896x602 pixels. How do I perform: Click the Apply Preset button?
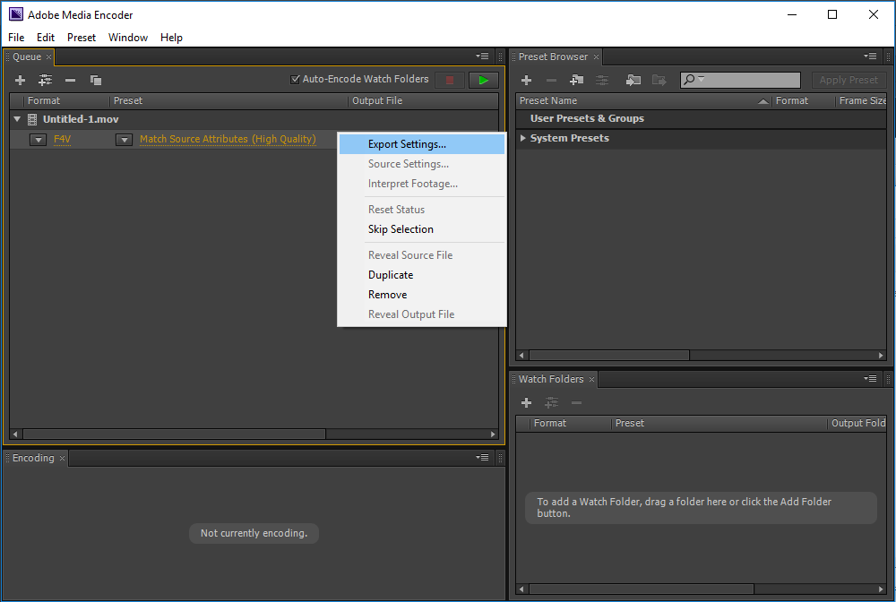(x=849, y=80)
